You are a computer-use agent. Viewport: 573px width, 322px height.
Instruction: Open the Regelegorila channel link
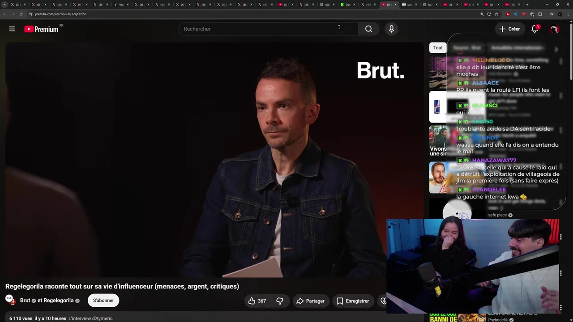(59, 301)
